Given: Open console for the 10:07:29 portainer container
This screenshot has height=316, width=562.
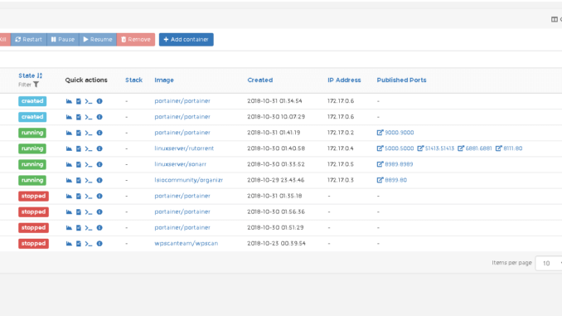Looking at the screenshot, I should pyautogui.click(x=89, y=117).
